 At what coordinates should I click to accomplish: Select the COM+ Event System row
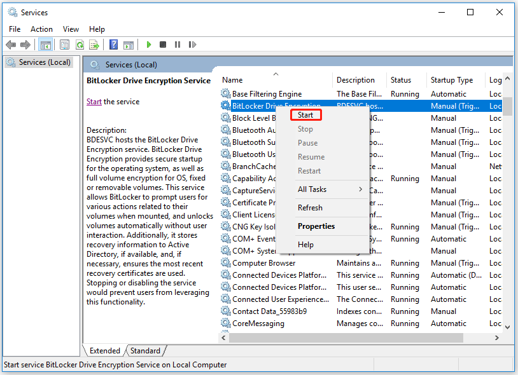361,239
